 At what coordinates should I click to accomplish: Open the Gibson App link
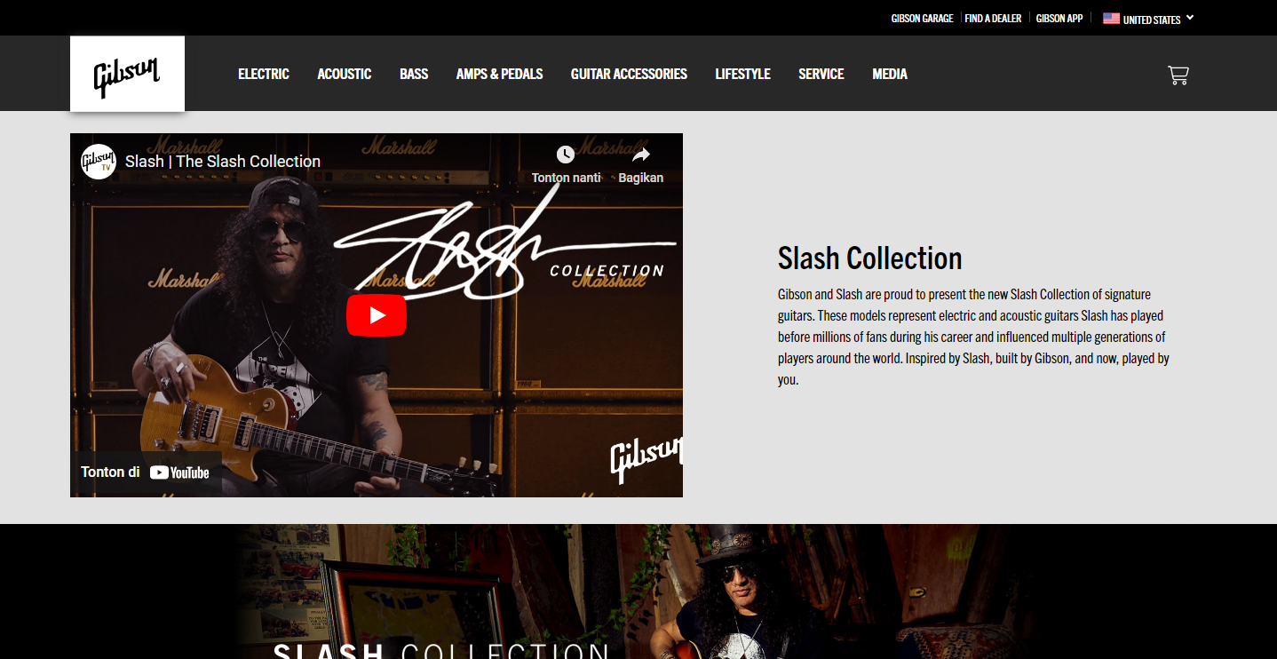click(x=1059, y=19)
